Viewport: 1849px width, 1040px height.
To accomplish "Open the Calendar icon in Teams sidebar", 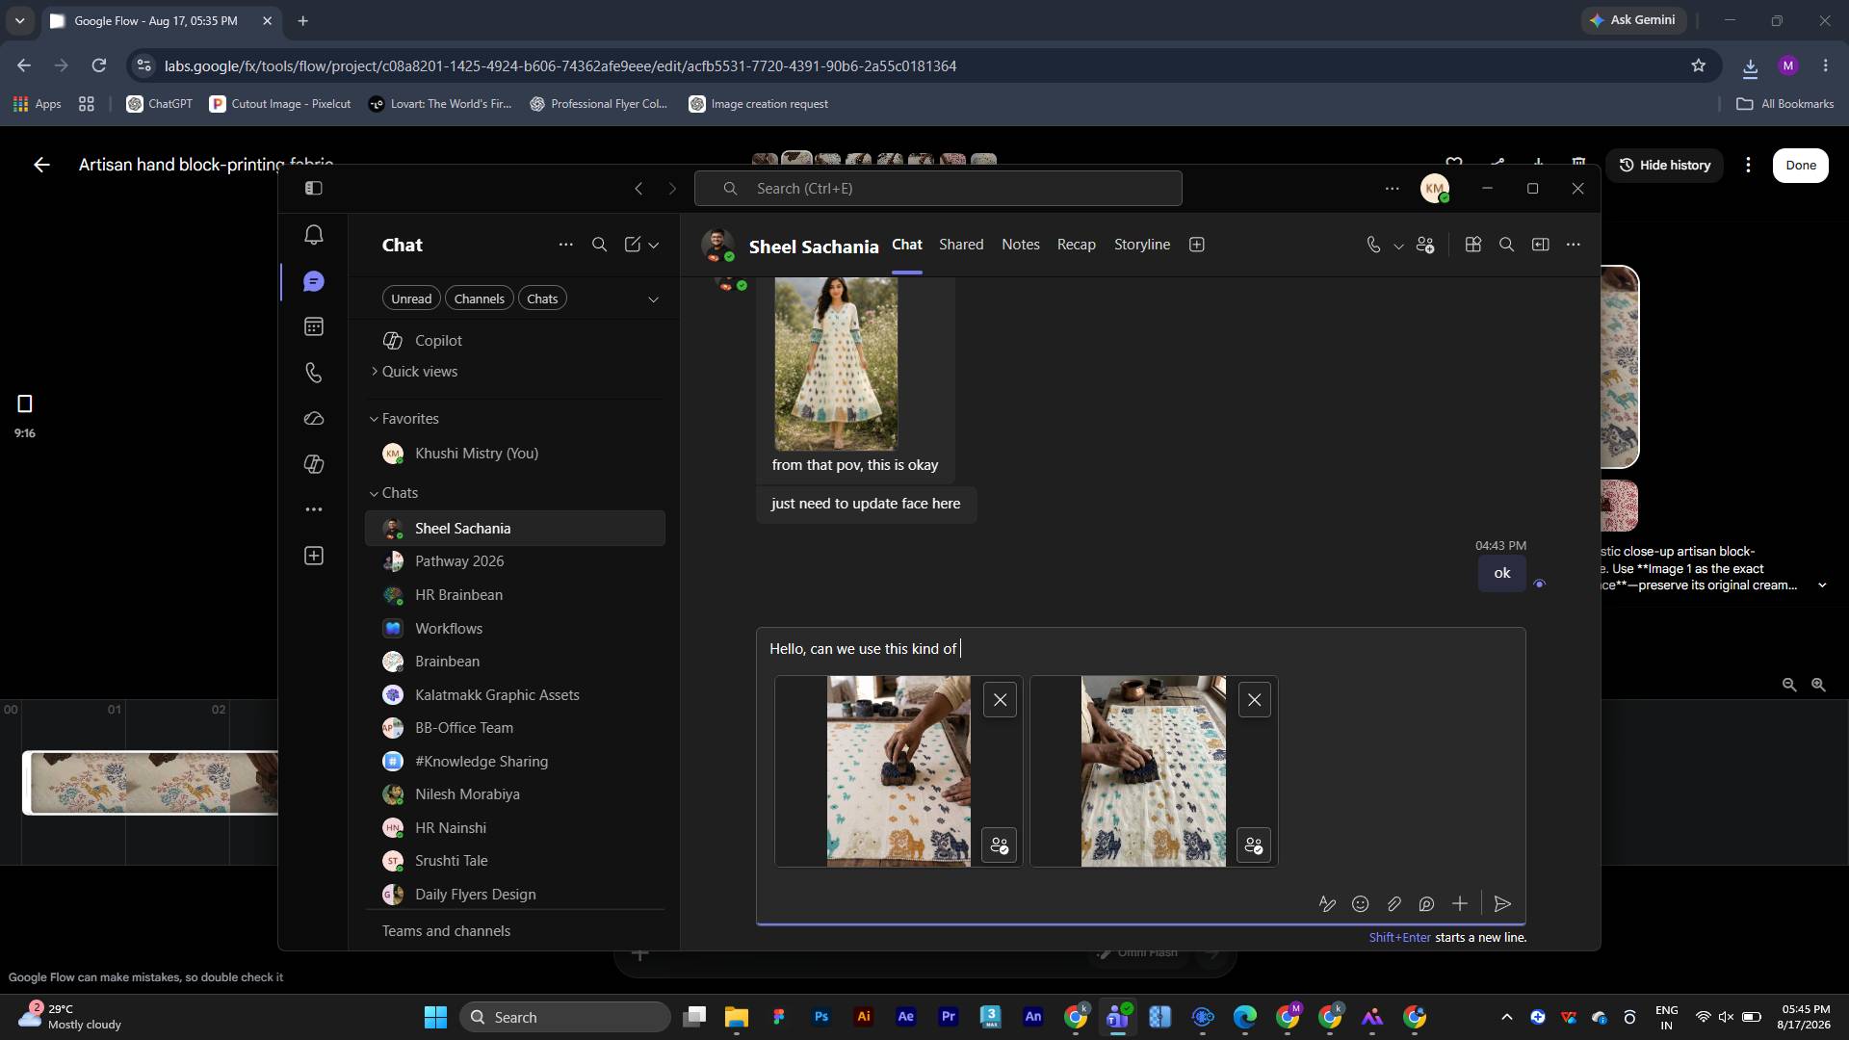I will point(313,326).
